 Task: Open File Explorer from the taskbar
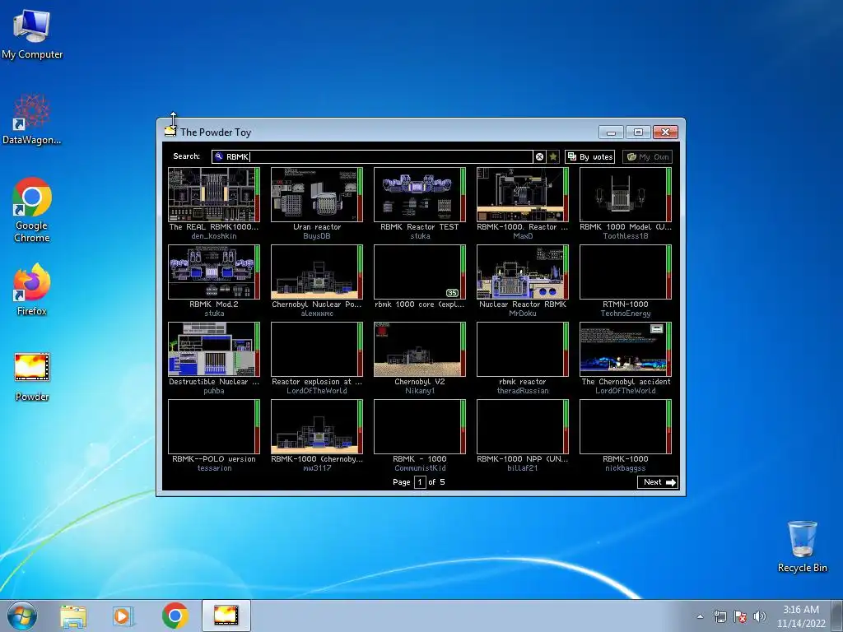[x=73, y=616]
